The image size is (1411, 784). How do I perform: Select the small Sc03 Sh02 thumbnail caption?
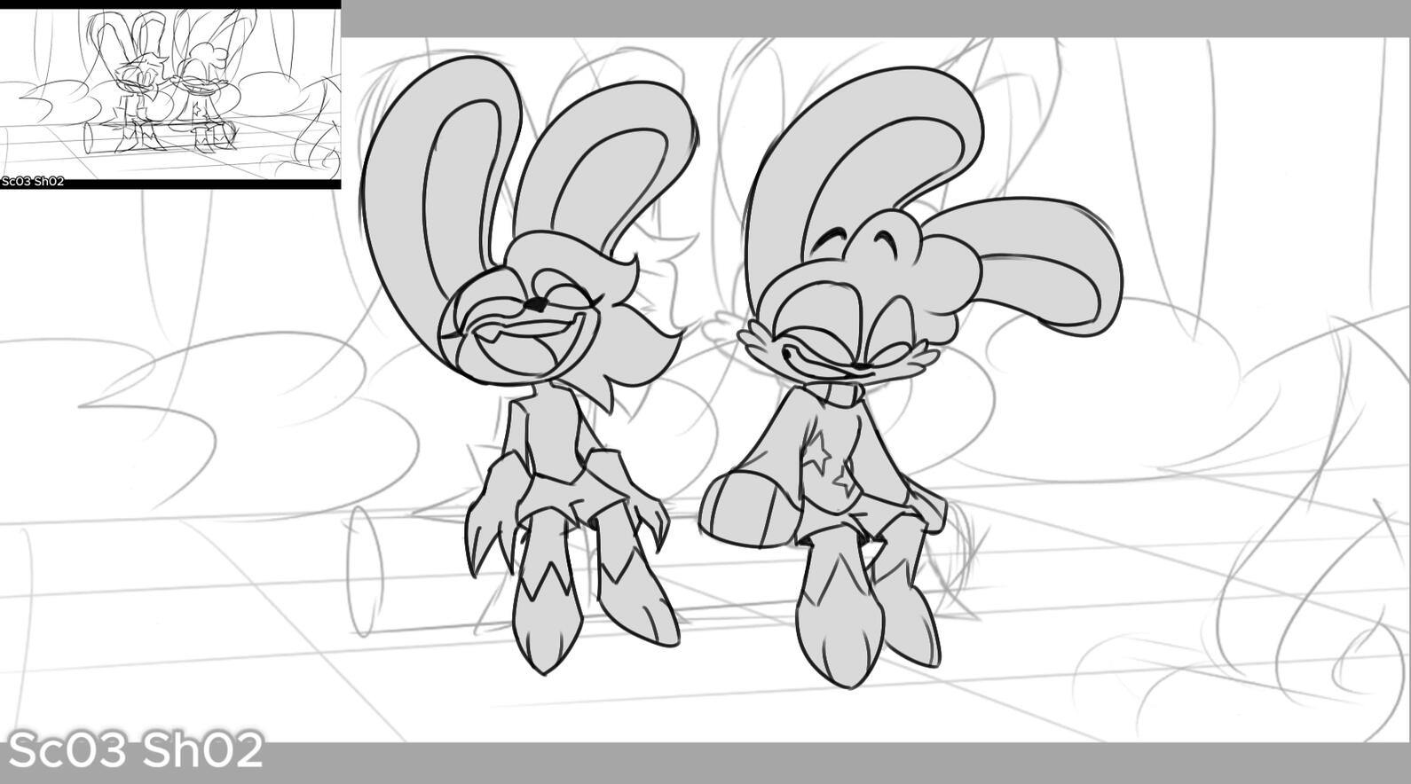tap(33, 182)
